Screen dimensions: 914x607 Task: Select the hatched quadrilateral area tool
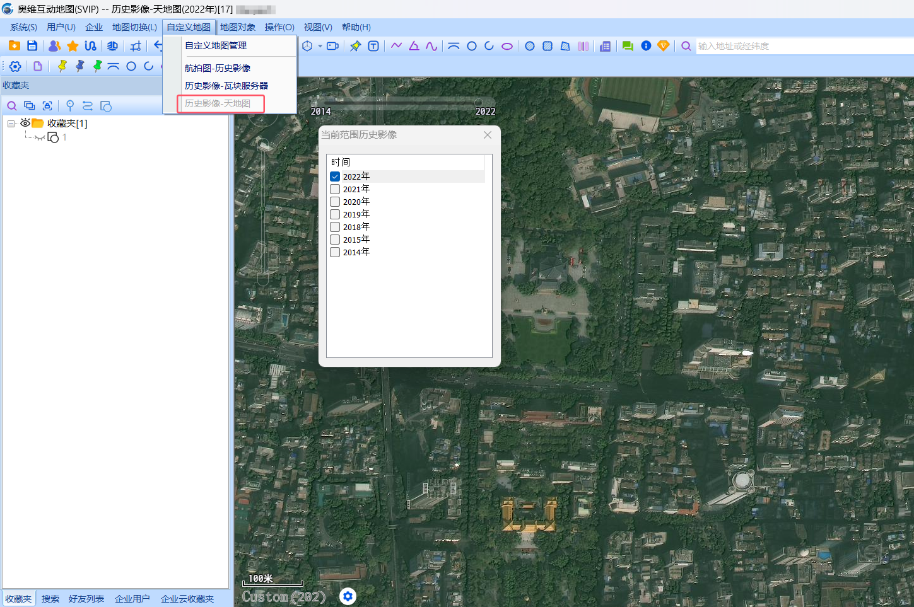[x=565, y=45]
